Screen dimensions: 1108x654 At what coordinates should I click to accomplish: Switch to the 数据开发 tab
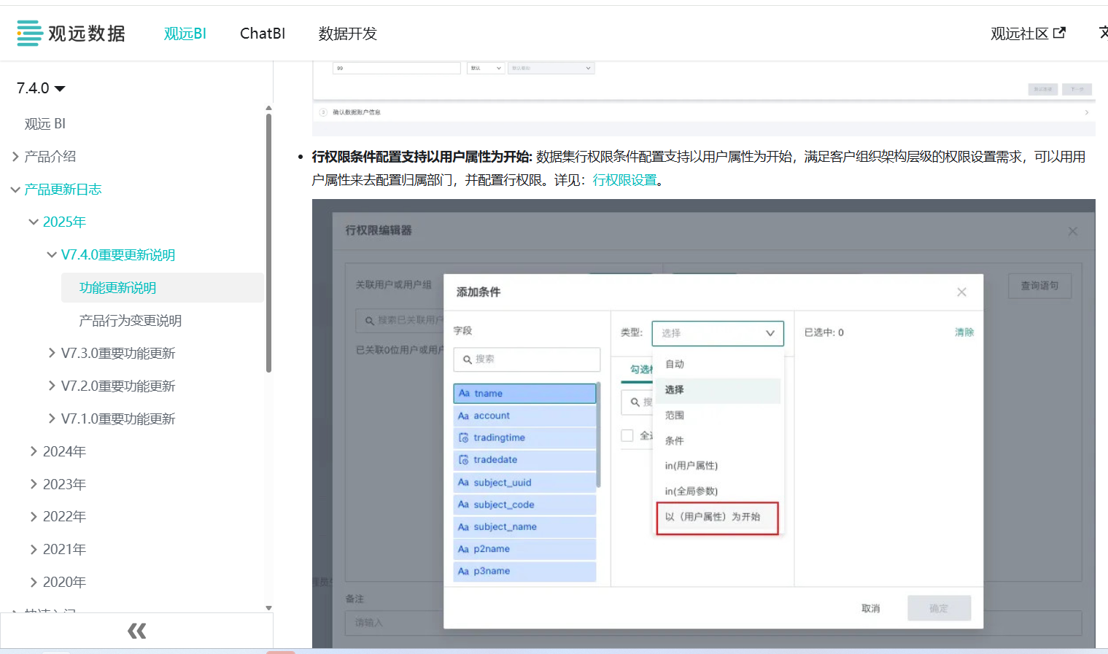coord(348,33)
